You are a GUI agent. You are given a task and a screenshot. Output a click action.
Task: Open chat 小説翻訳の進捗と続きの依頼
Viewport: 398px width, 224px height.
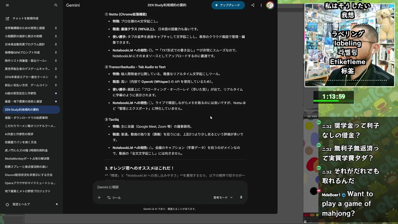click(x=23, y=36)
